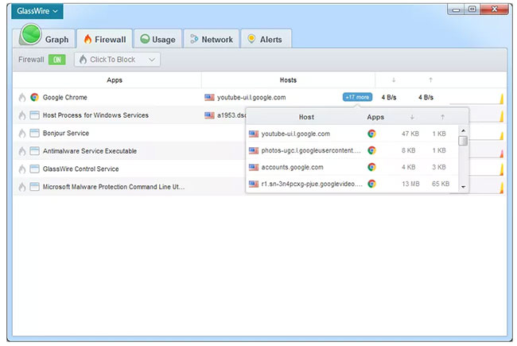
Task: Switch to the Alerts tab
Action: click(266, 39)
